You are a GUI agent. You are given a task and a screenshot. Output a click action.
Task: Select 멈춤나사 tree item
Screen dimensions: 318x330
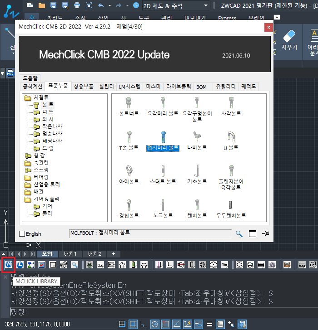pos(52,134)
